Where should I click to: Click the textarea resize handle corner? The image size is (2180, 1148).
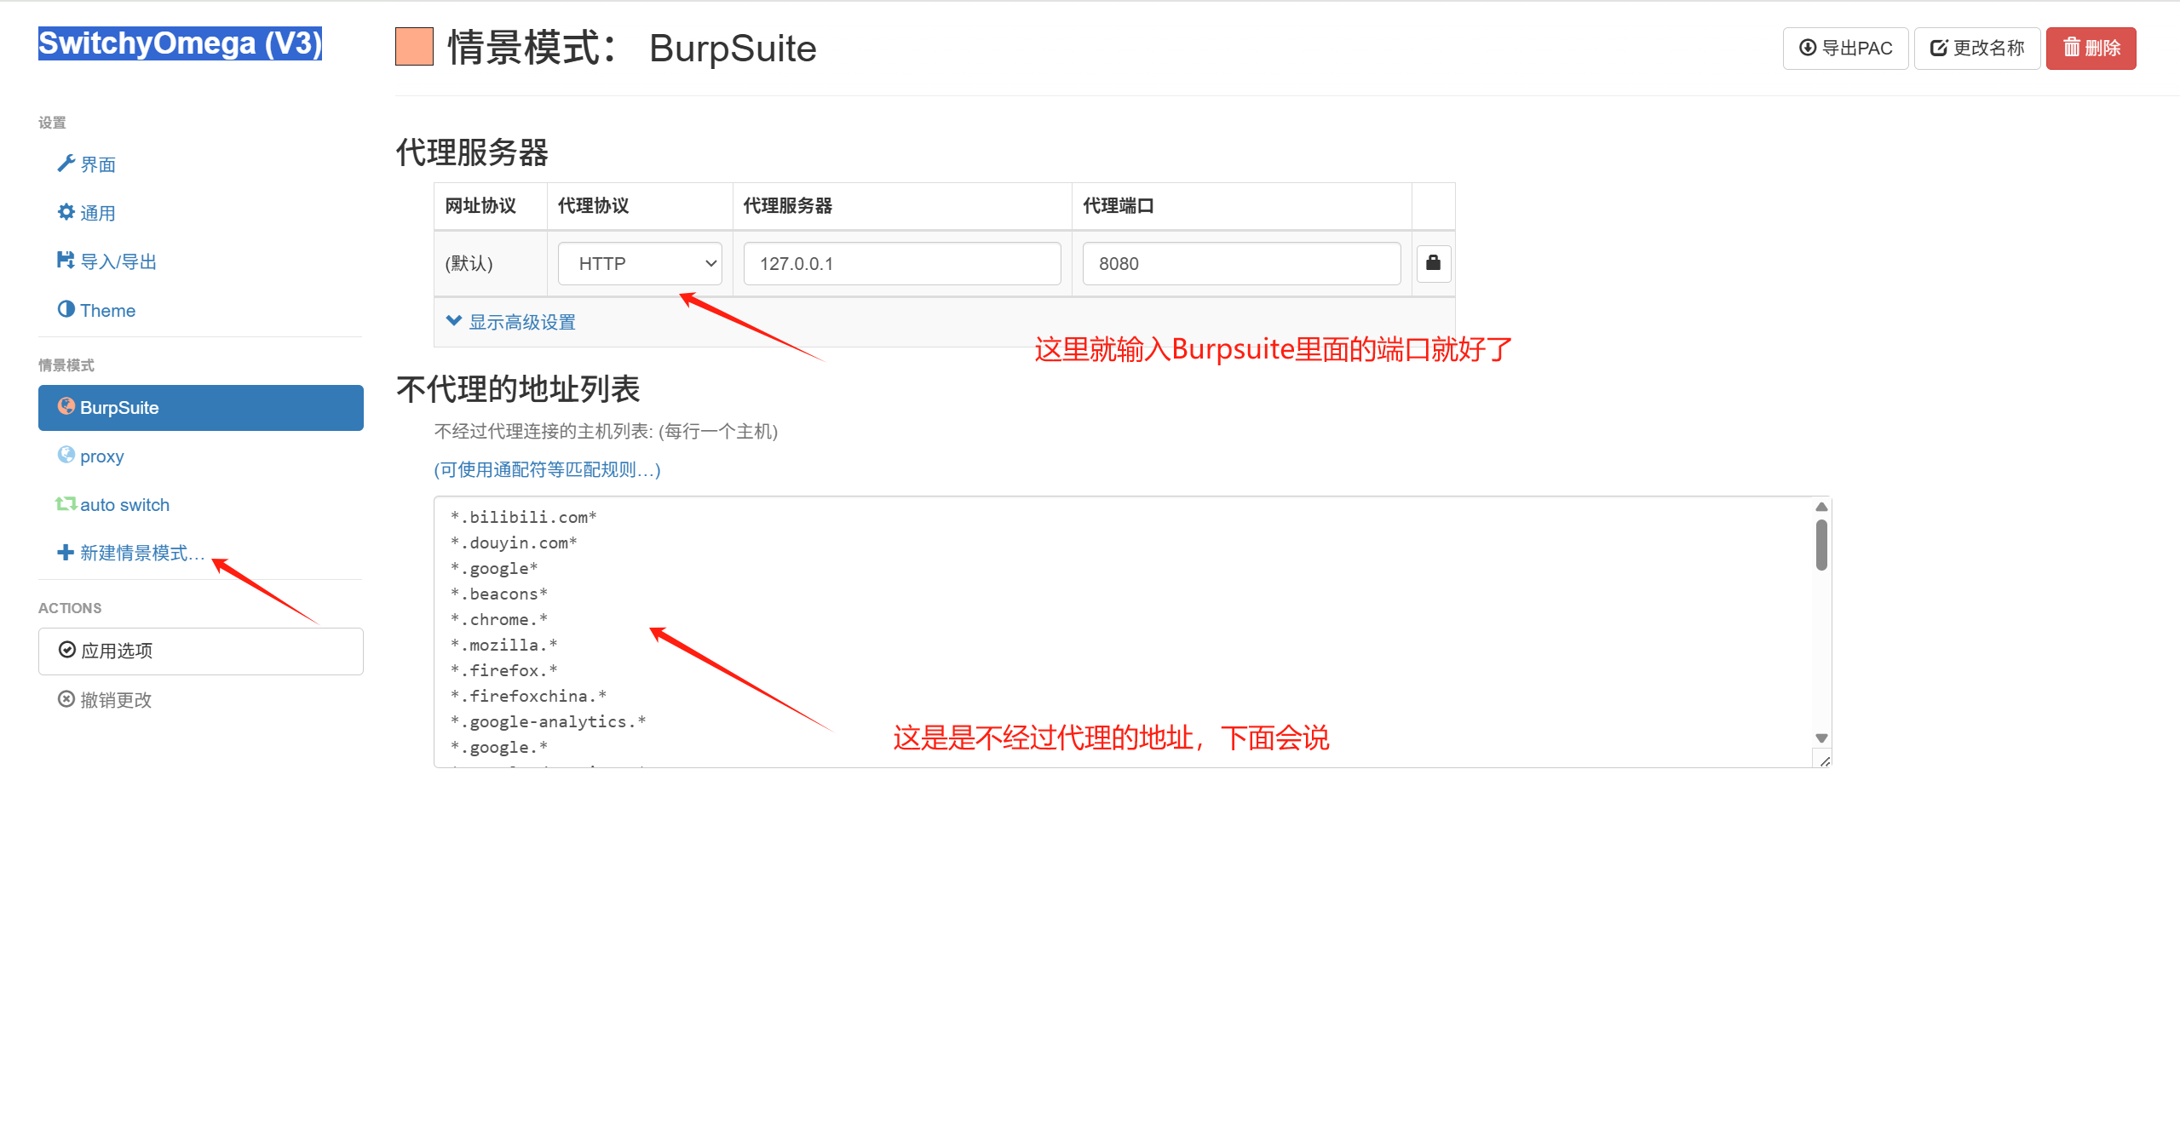tap(1823, 761)
